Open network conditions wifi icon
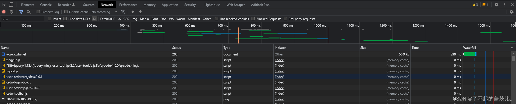Screen dimensions: 516x104 tap(123, 12)
